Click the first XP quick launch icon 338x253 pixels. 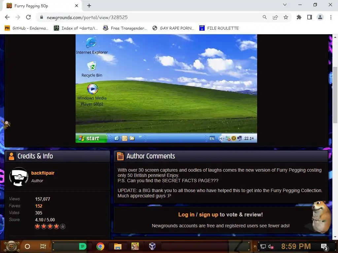tap(117, 138)
